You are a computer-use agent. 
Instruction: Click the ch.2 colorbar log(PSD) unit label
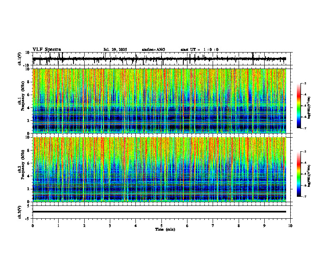(x=309, y=176)
